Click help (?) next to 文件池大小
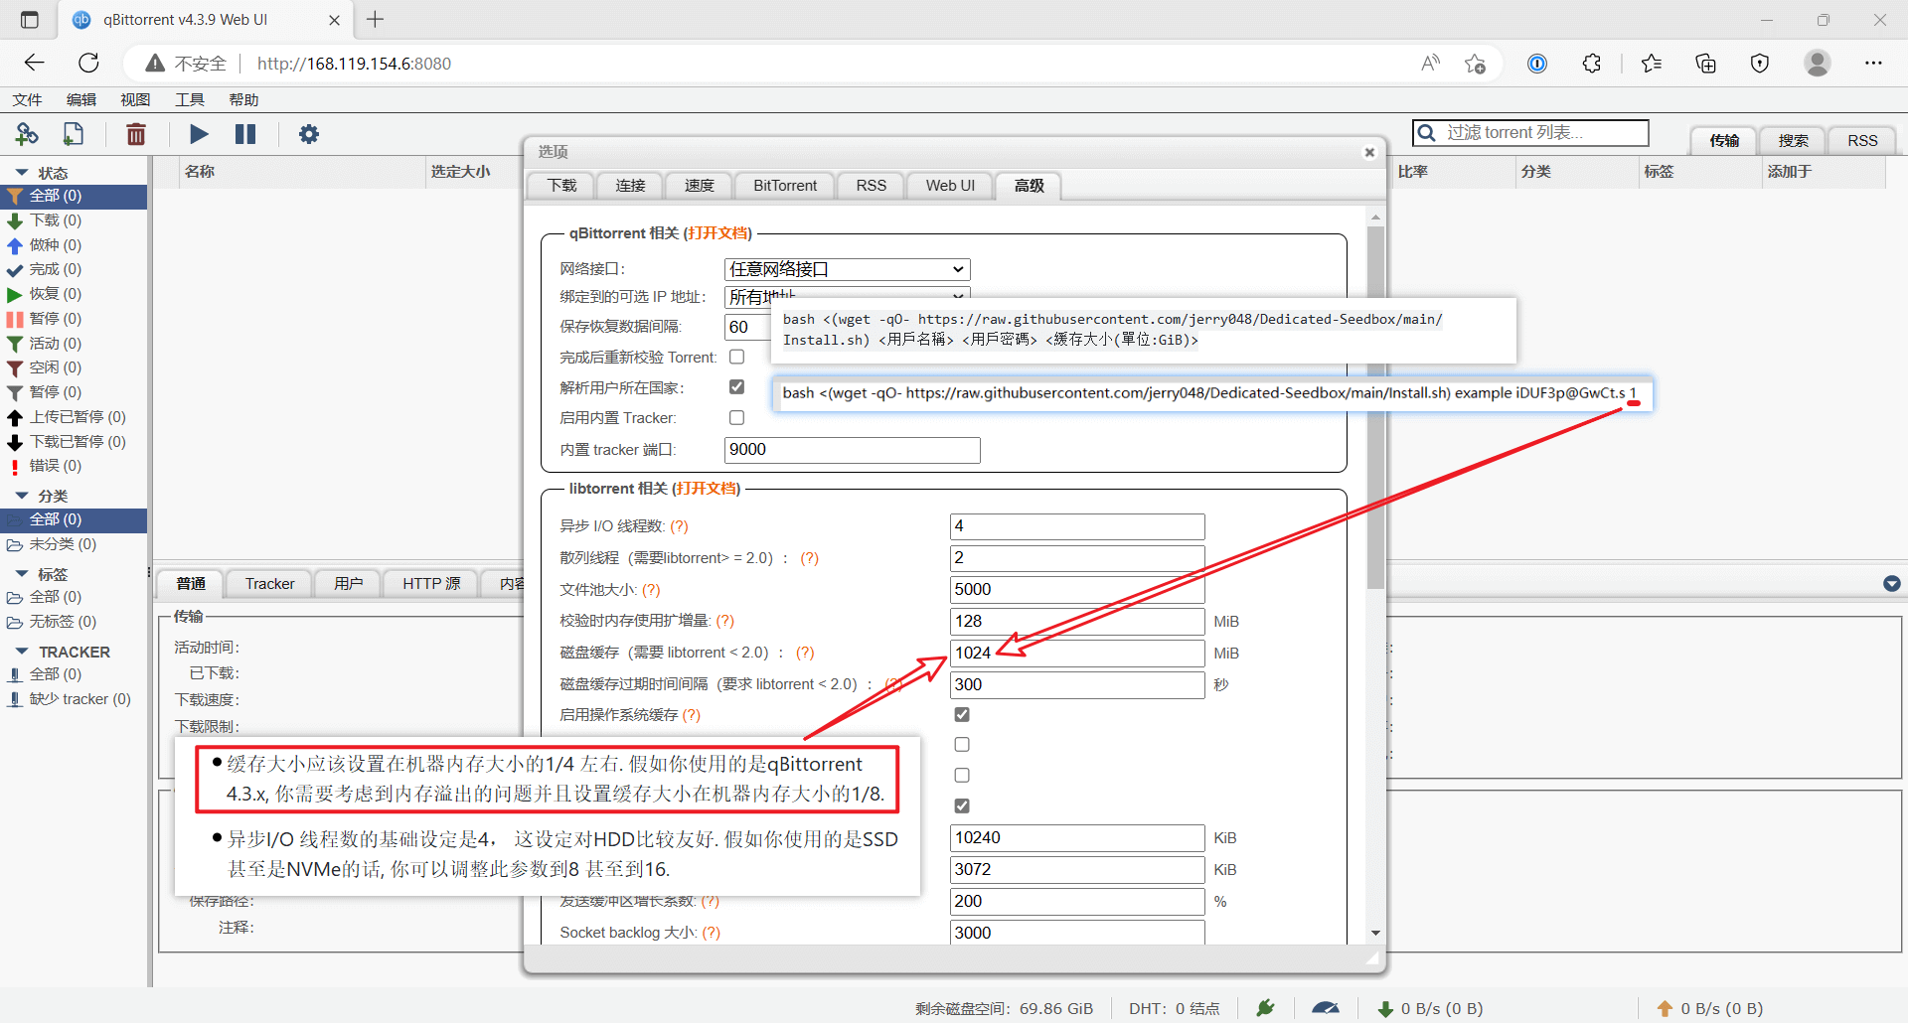 click(651, 590)
